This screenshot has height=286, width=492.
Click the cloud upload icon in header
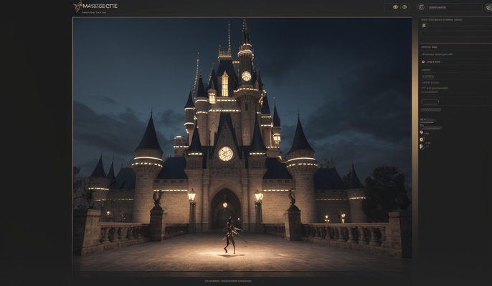(x=396, y=7)
